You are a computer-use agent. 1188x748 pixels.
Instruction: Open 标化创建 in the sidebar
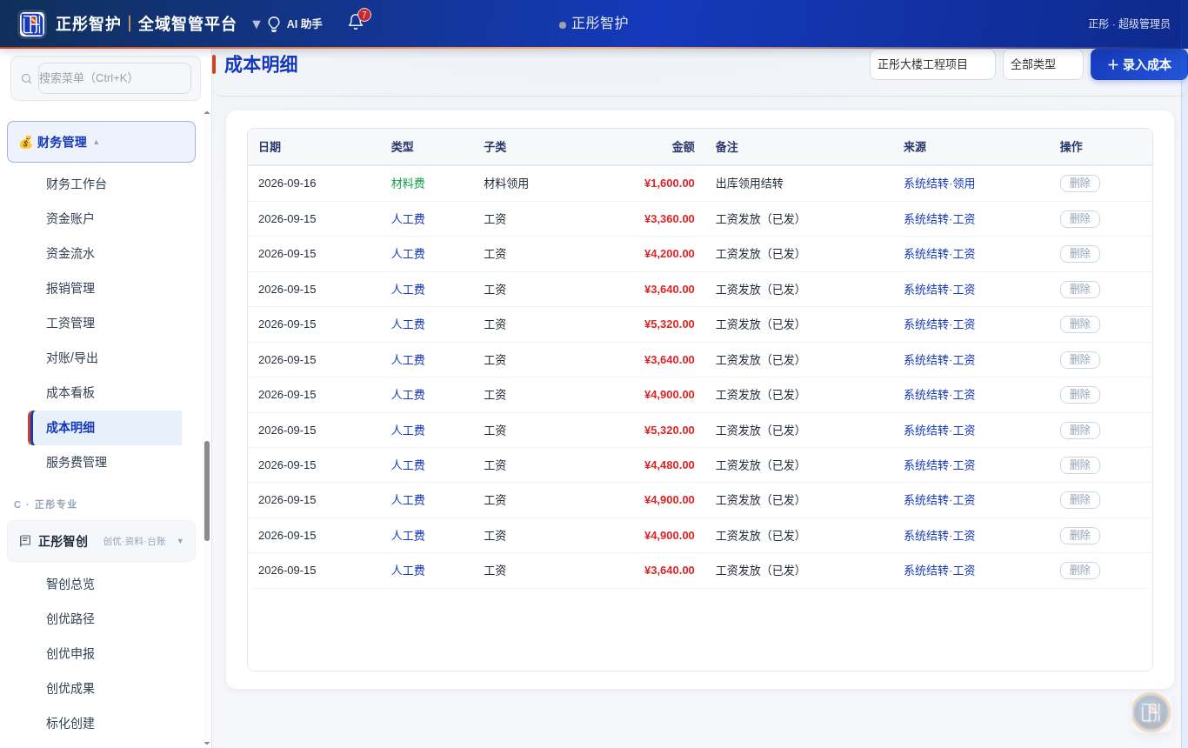click(70, 723)
